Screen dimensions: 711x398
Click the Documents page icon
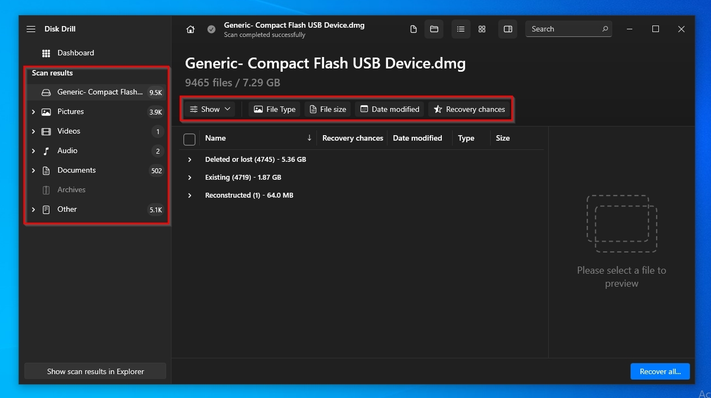(46, 170)
